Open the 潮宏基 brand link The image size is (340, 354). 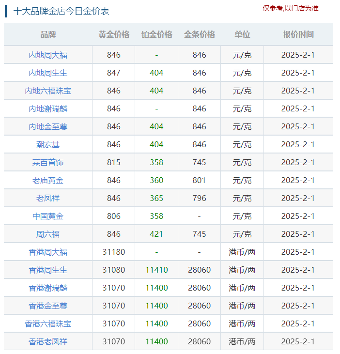(48, 144)
